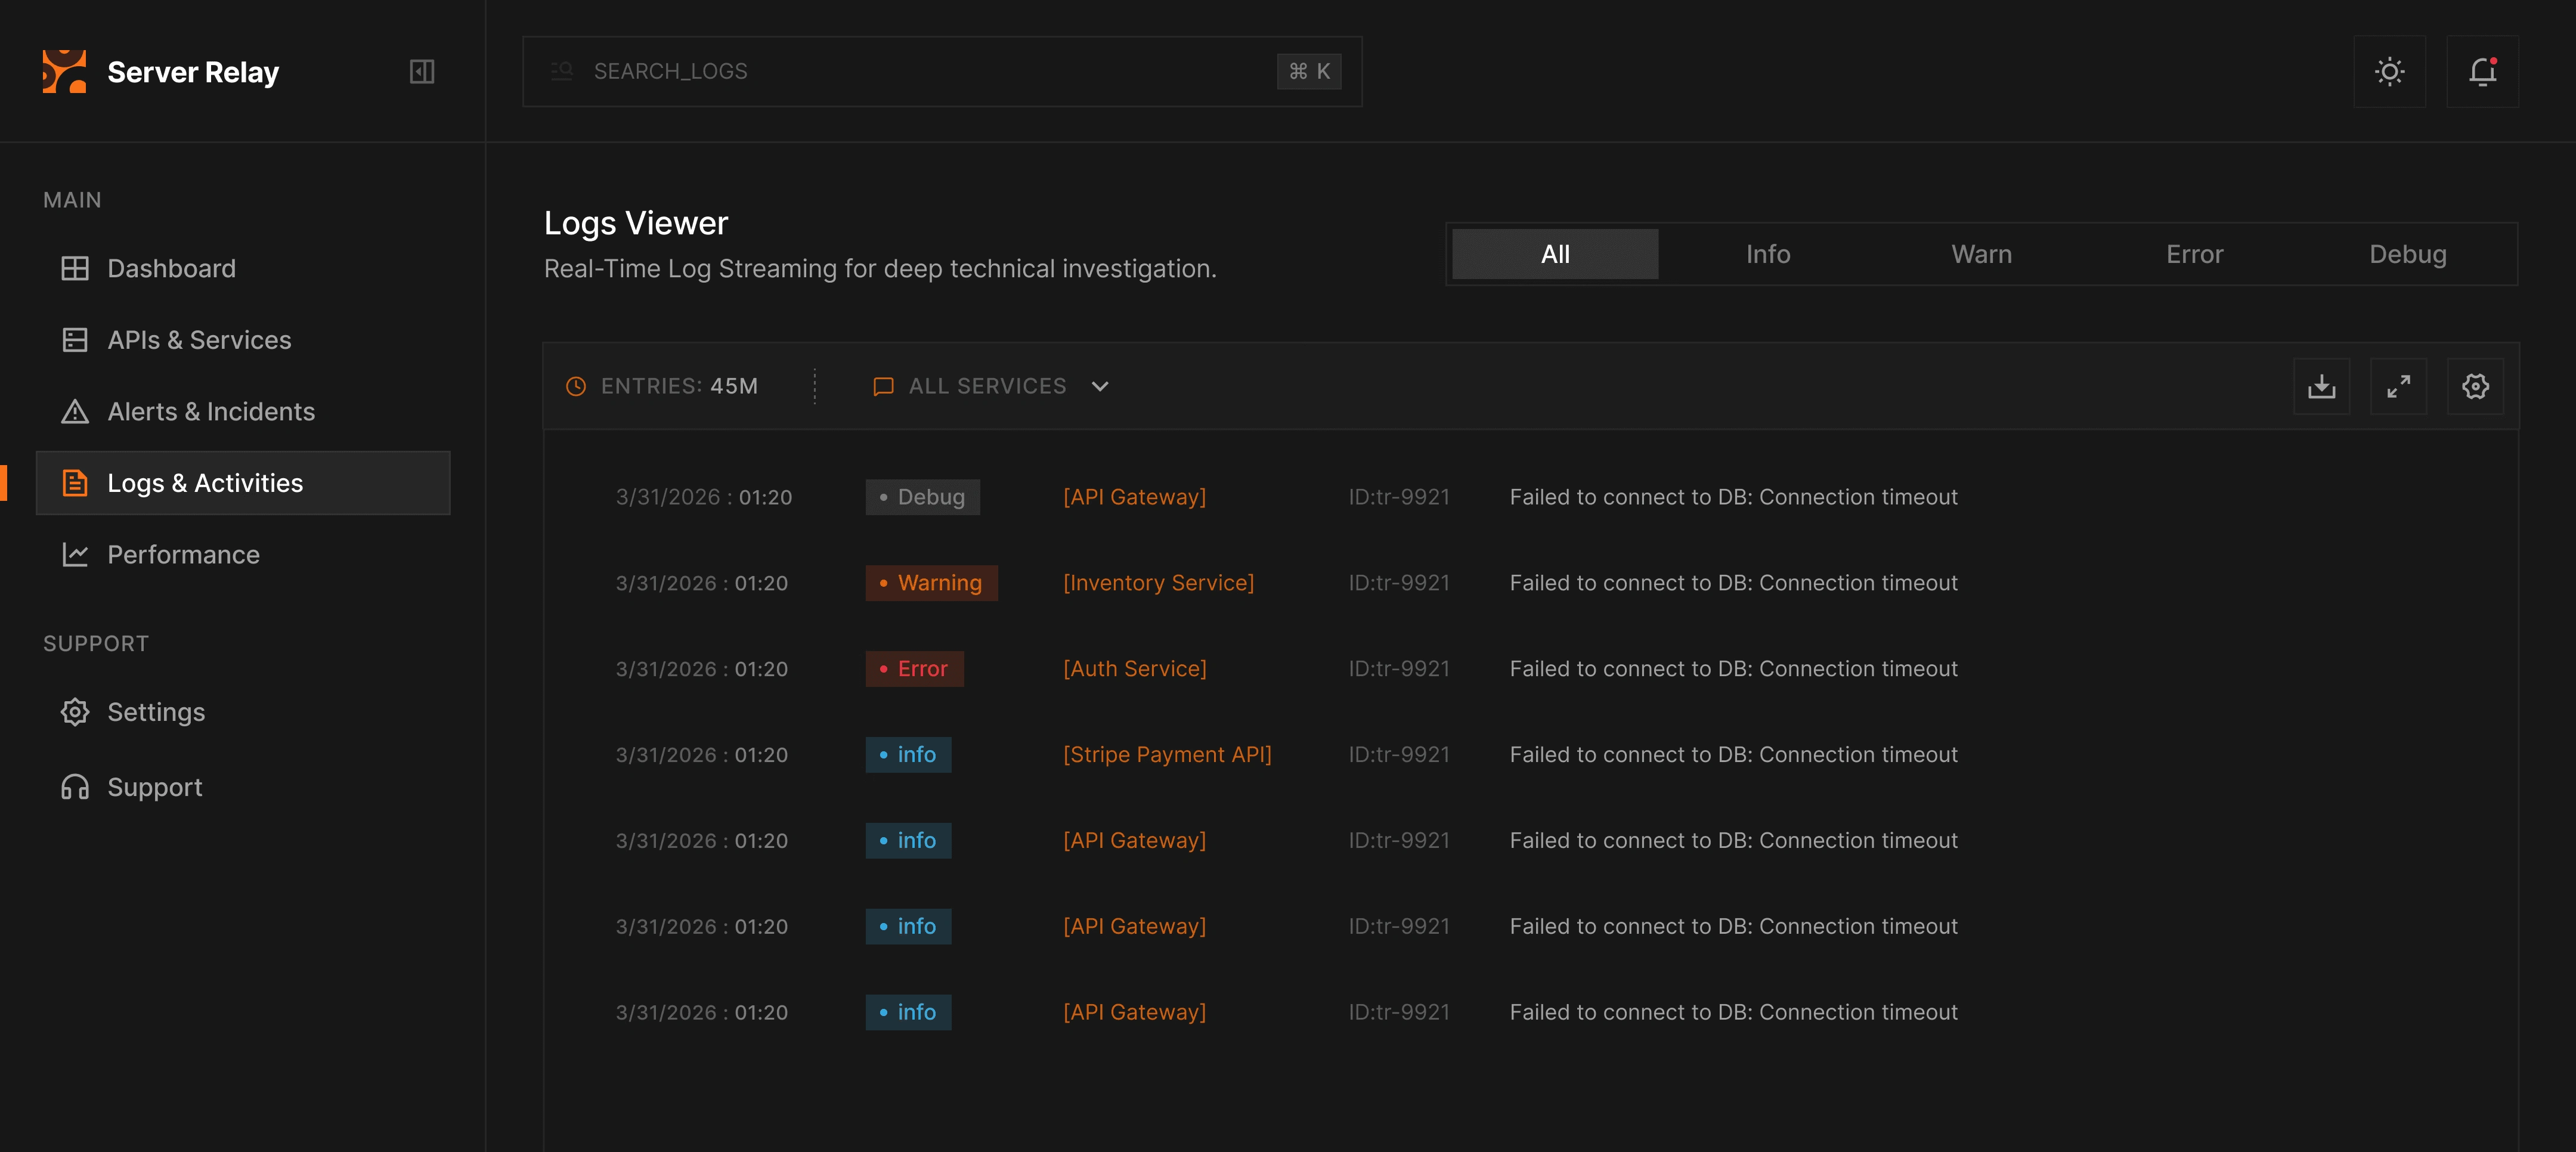Toggle light theme sun icon
The width and height of the screenshot is (2576, 1152).
pyautogui.click(x=2389, y=72)
